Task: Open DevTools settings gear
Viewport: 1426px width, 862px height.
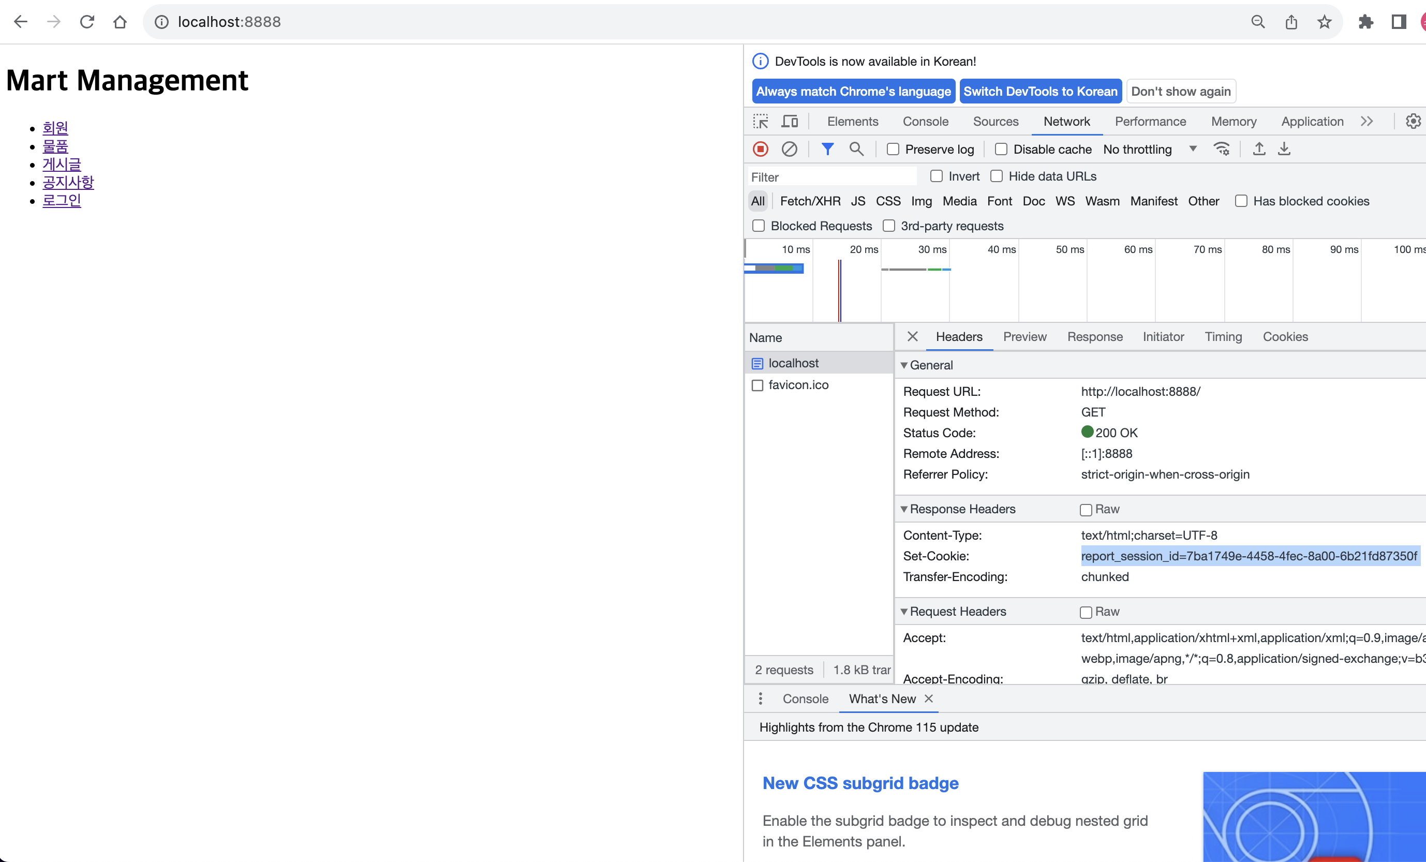Action: (1413, 122)
